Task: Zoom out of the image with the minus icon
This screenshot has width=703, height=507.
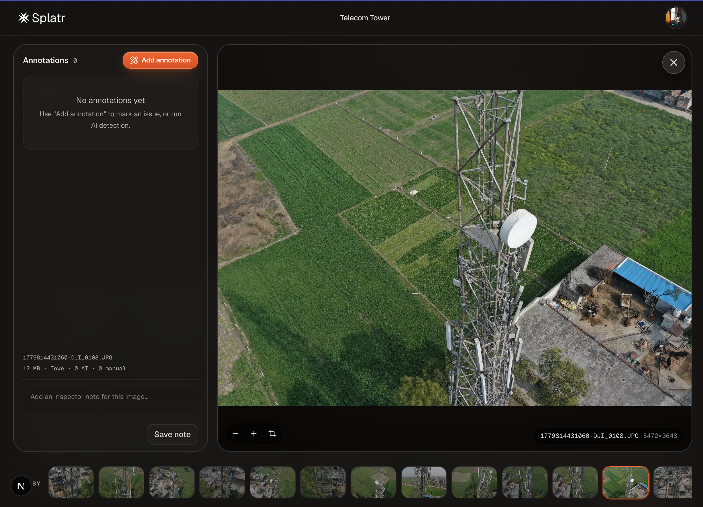Action: tap(235, 434)
